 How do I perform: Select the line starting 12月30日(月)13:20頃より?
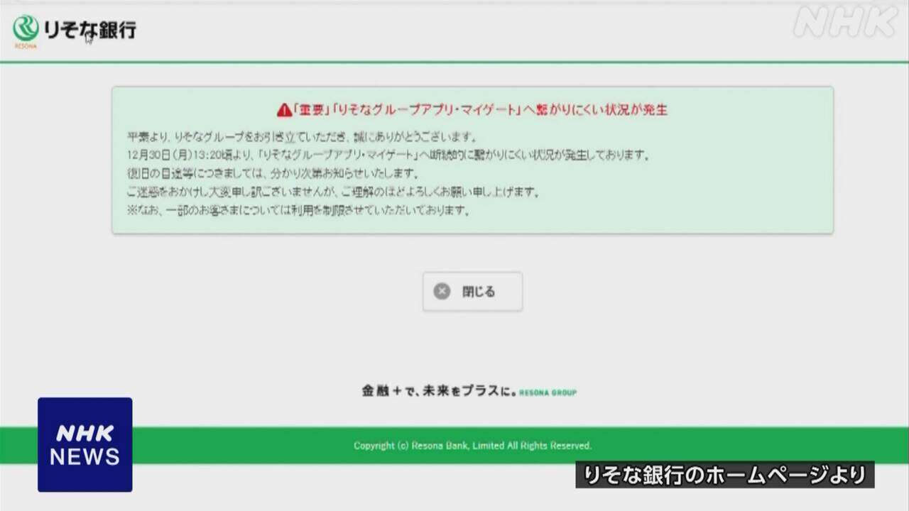coord(388,154)
